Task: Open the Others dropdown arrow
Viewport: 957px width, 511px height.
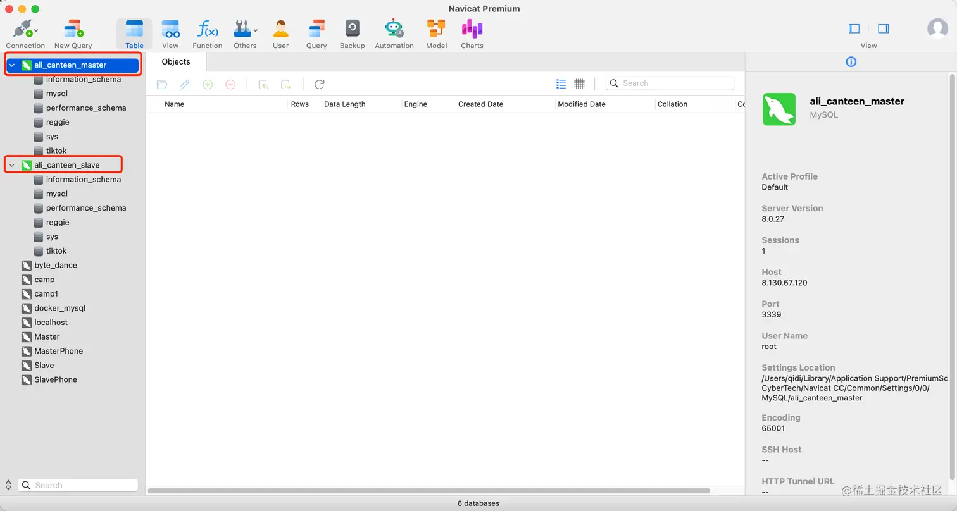Action: [x=256, y=30]
